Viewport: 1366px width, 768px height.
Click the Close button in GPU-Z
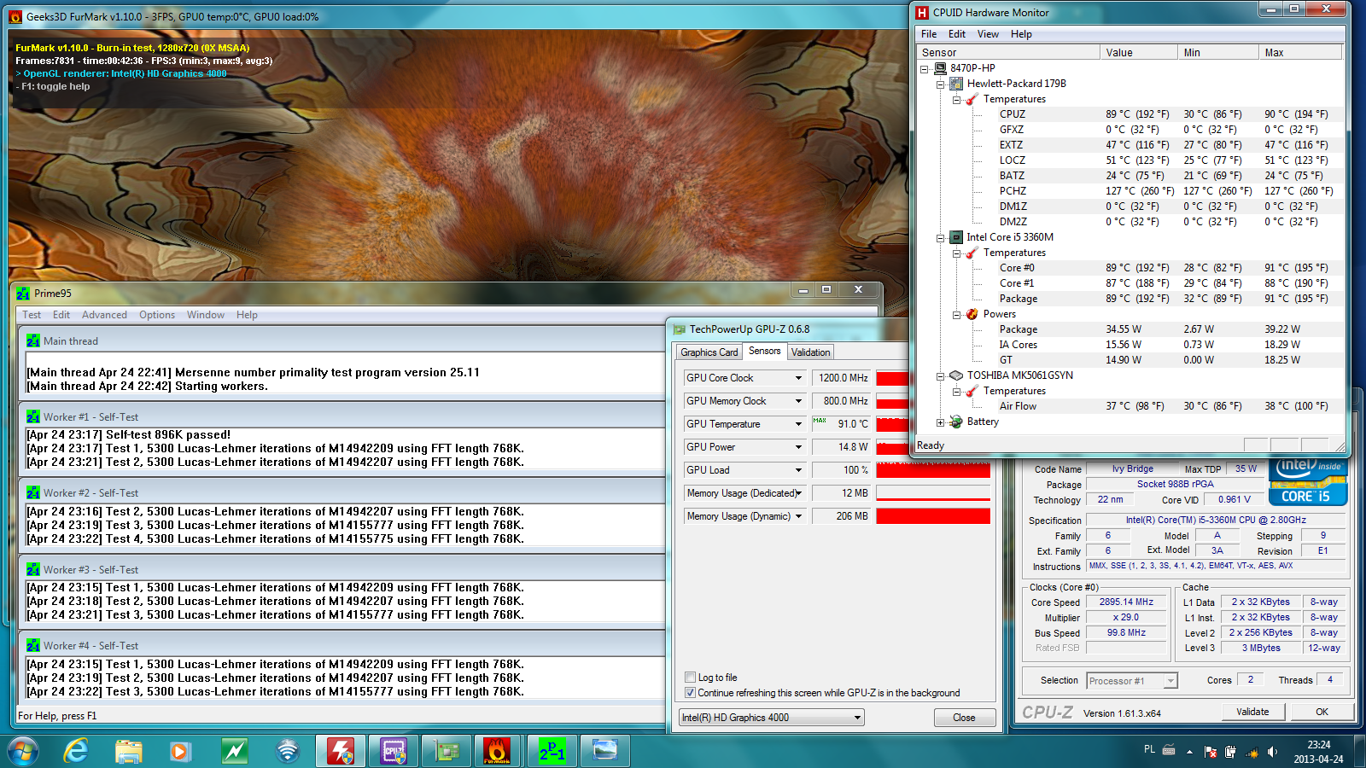[964, 718]
